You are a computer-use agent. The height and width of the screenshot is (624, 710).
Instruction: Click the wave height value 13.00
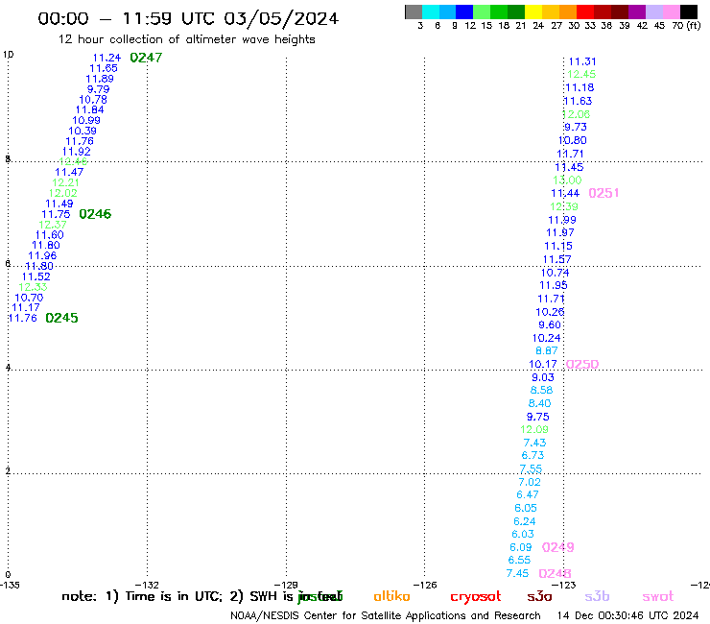point(567,180)
